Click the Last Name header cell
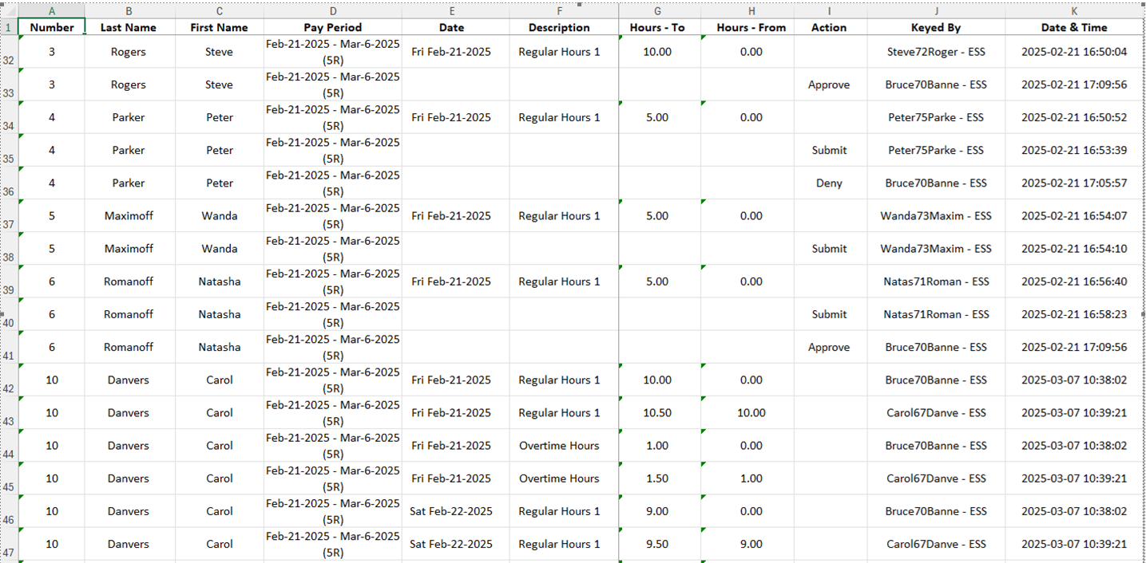Viewport: 1146px width, 563px height. (x=129, y=27)
